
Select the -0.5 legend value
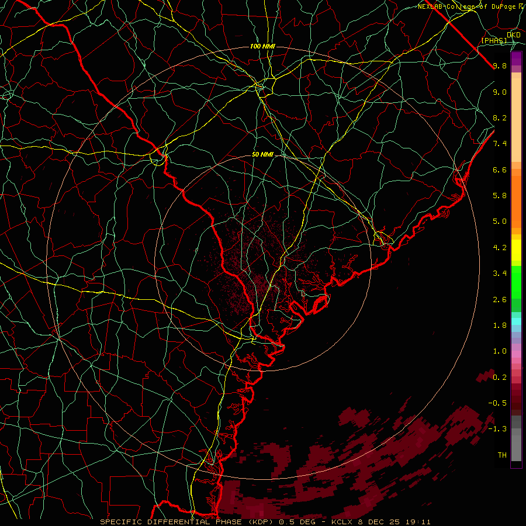497,403
